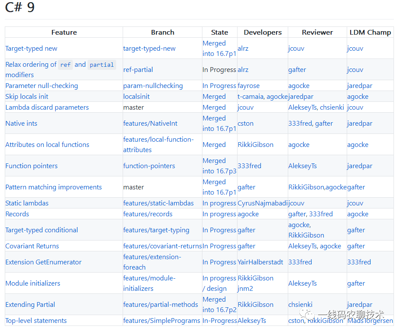Click master branch text in Pattern matching row

pyautogui.click(x=133, y=187)
